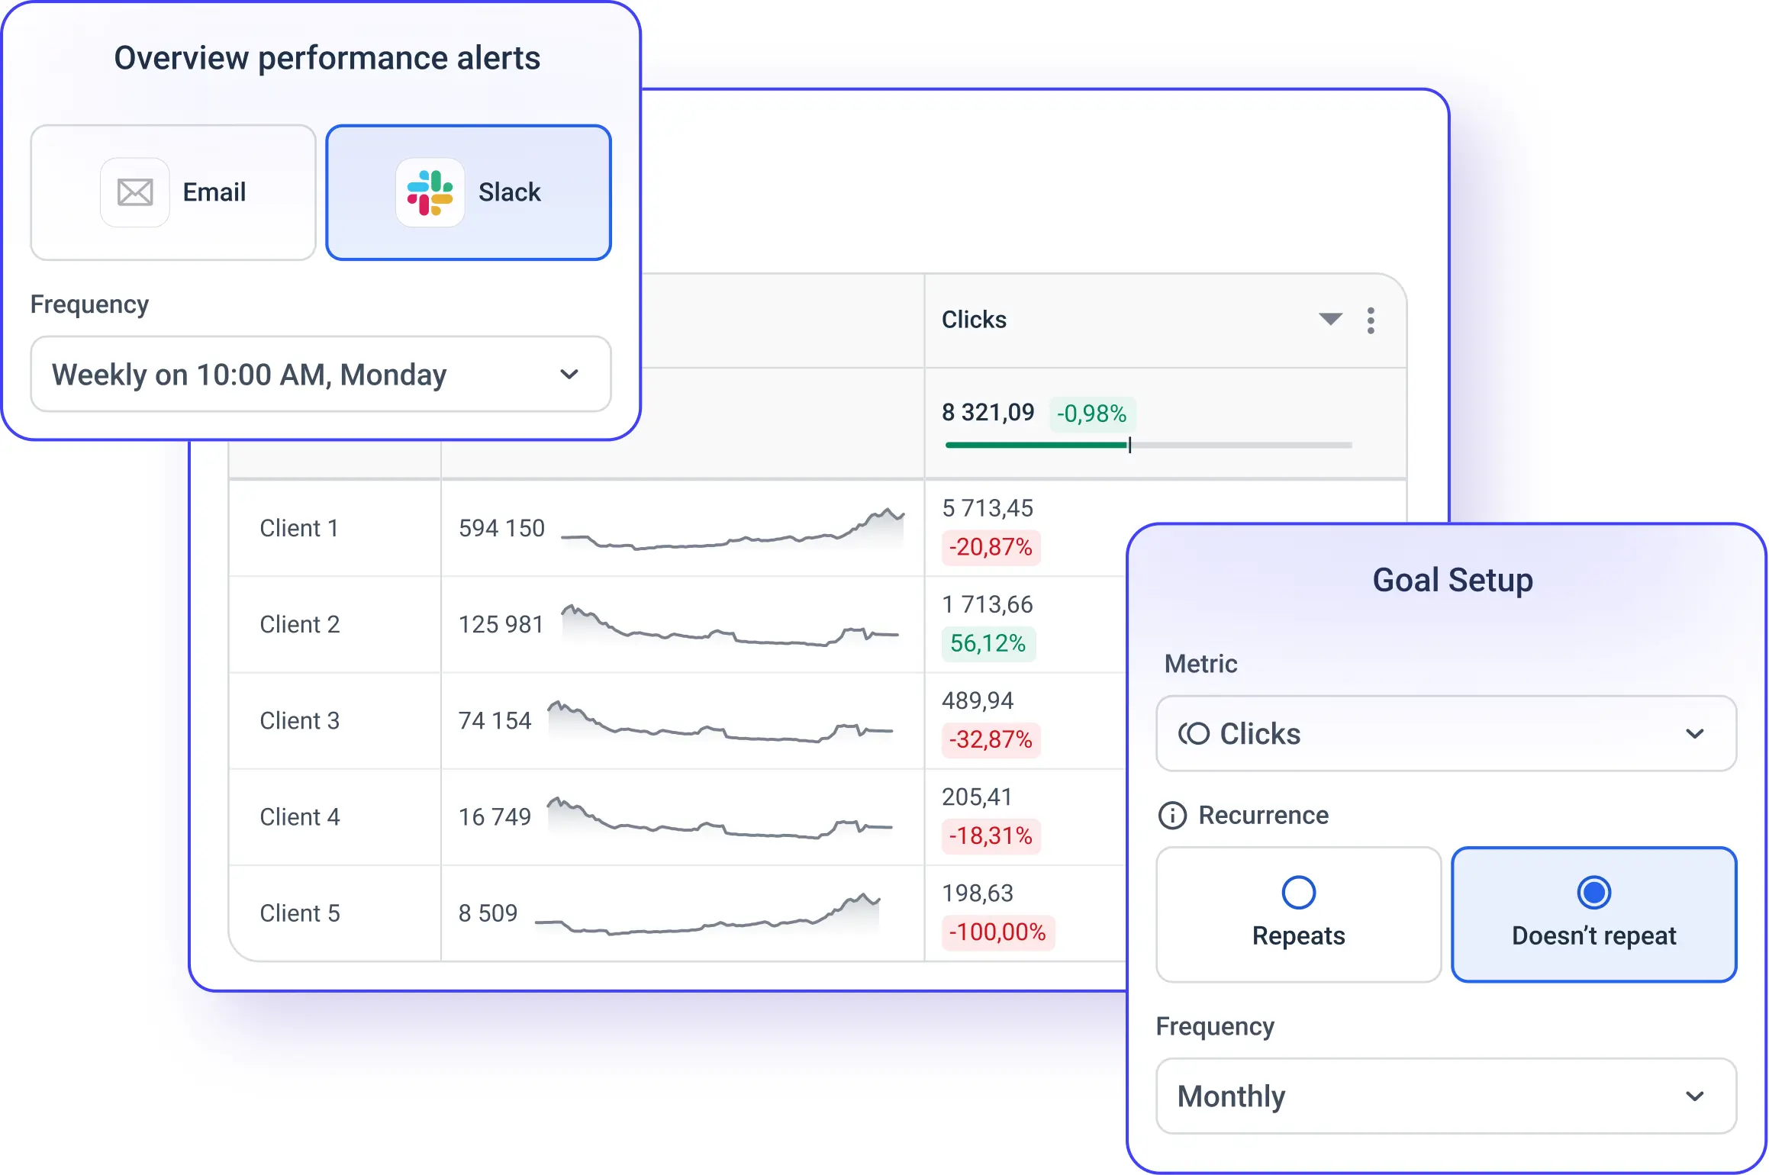Select the Doesn't repeat radio option
The image size is (1769, 1175).
pos(1593,893)
